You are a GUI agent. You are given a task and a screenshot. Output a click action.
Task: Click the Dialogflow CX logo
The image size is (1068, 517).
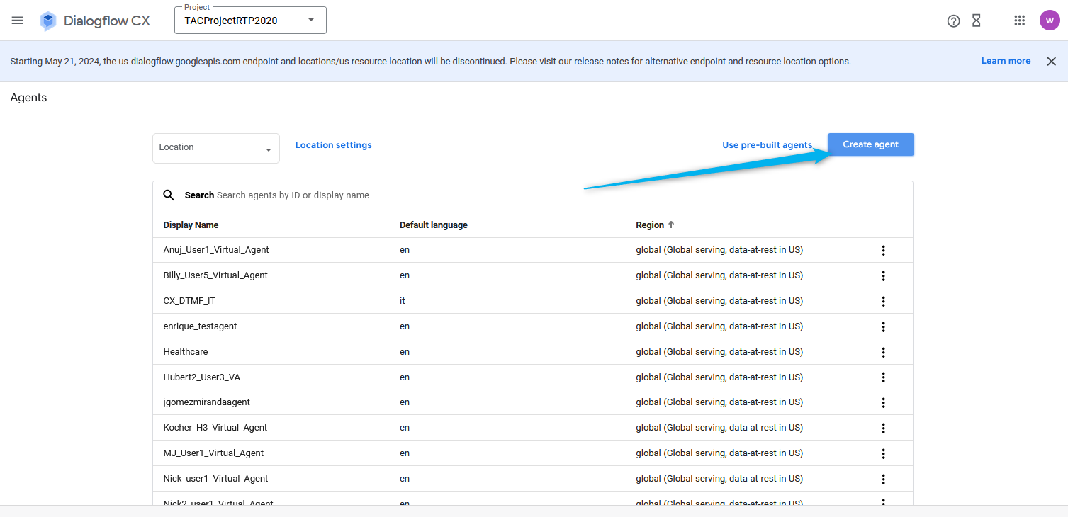(x=95, y=21)
